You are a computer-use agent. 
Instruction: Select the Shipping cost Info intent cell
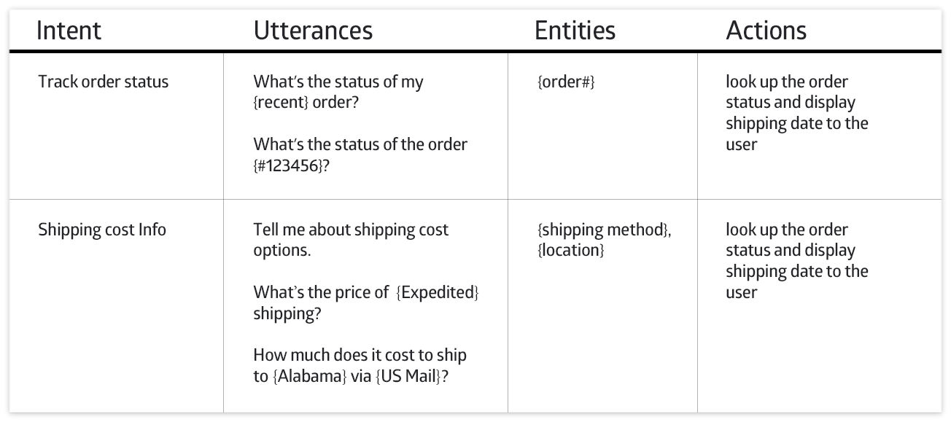click(x=102, y=230)
